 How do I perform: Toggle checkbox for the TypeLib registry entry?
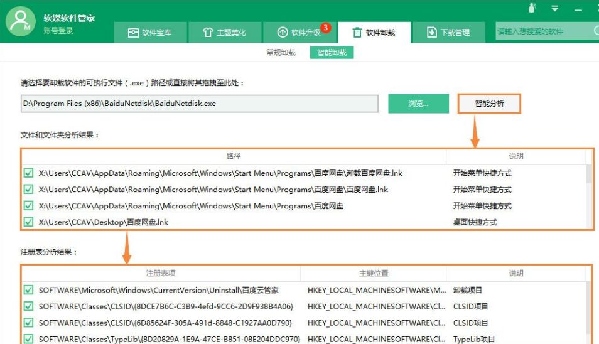pyautogui.click(x=28, y=339)
